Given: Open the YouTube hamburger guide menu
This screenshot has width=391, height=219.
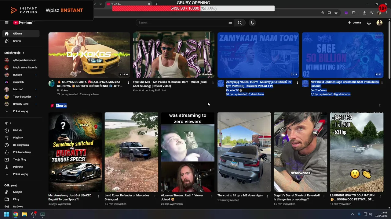Looking at the screenshot, I should tap(6, 23).
